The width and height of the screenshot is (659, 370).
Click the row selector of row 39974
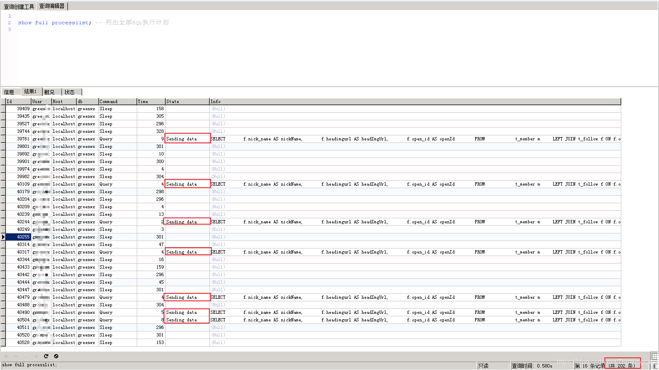3,169
